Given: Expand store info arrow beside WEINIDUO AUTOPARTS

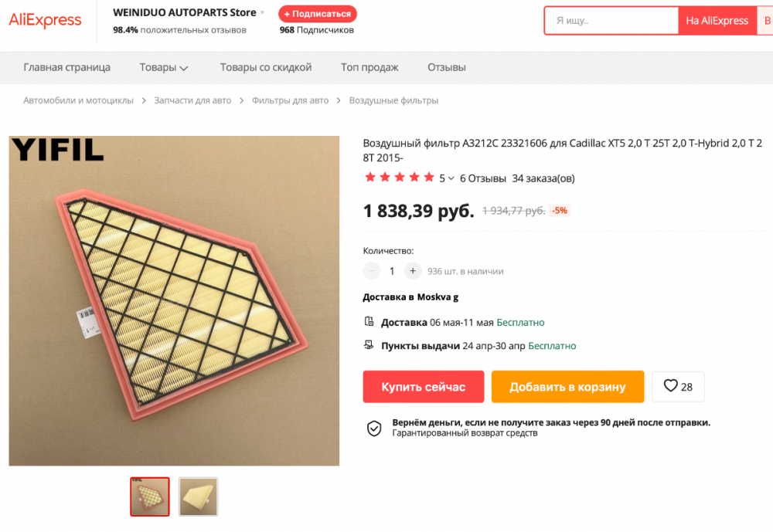Looking at the screenshot, I should tap(263, 13).
